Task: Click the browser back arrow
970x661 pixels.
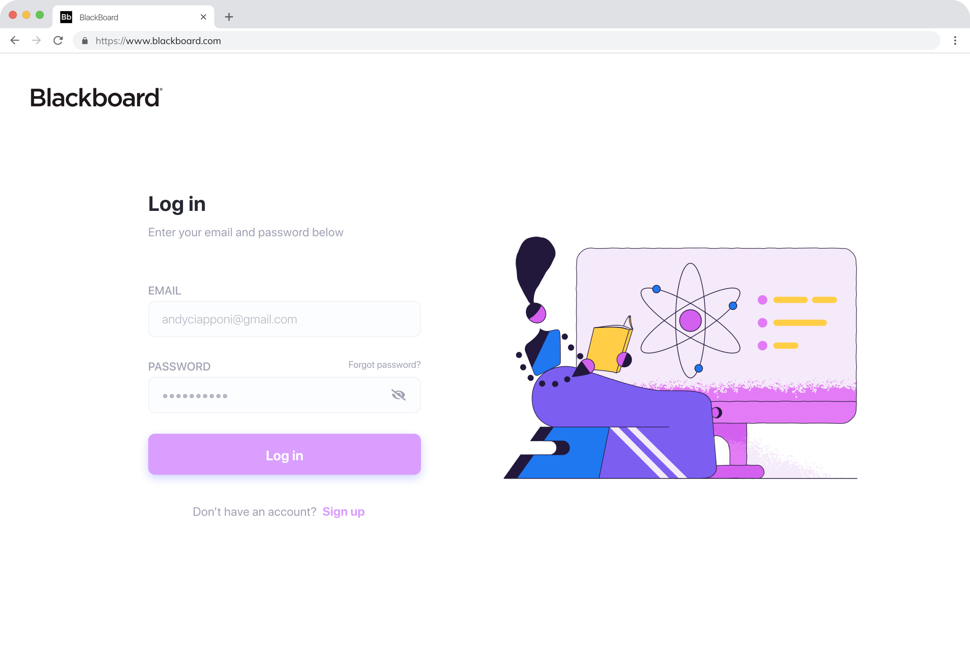Action: (x=15, y=41)
